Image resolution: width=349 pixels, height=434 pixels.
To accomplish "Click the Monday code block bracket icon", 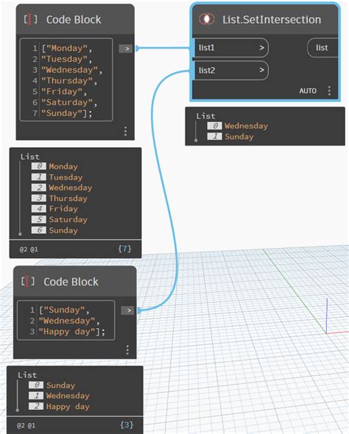I will 30,19.
